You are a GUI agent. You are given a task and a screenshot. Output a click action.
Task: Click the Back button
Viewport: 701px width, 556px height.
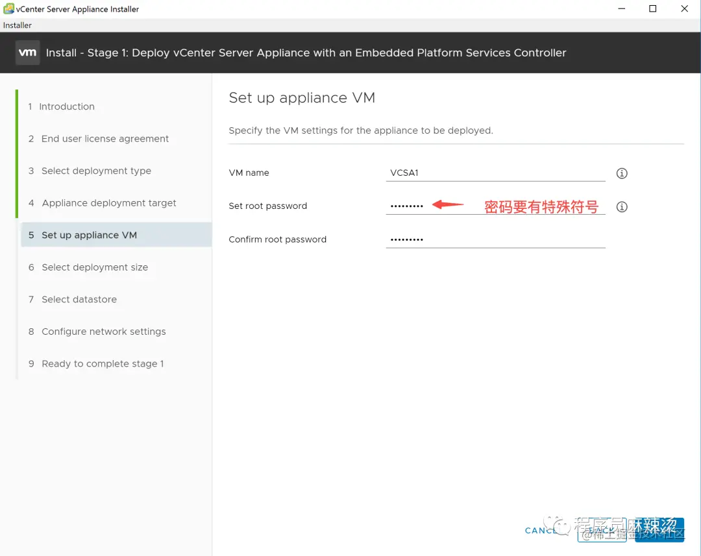(x=602, y=530)
